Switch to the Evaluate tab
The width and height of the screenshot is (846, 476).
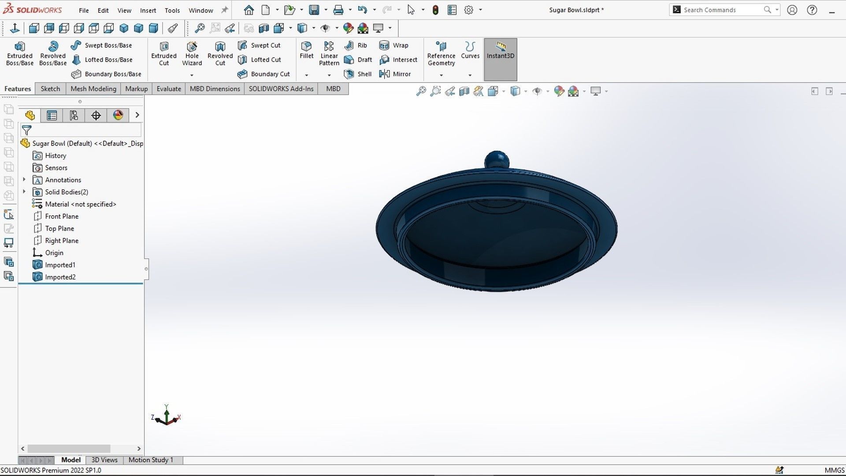pos(169,89)
